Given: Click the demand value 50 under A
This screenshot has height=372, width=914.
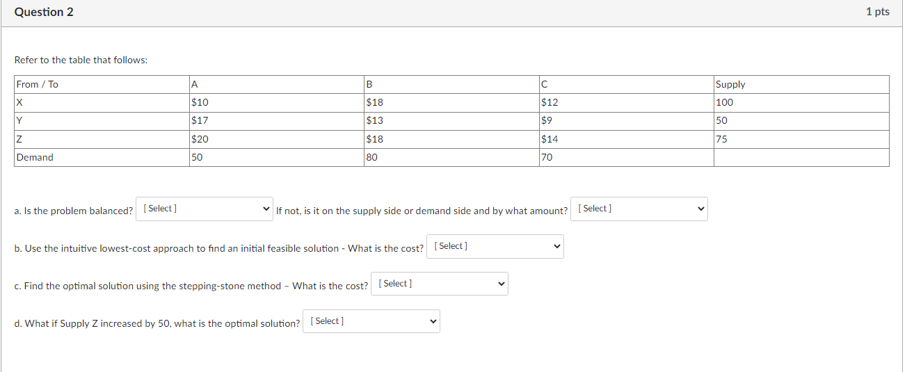Looking at the screenshot, I should pos(276,158).
